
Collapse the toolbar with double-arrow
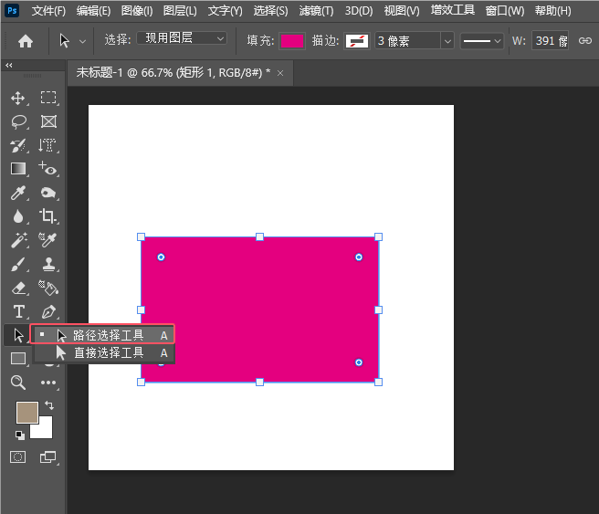pos(9,66)
